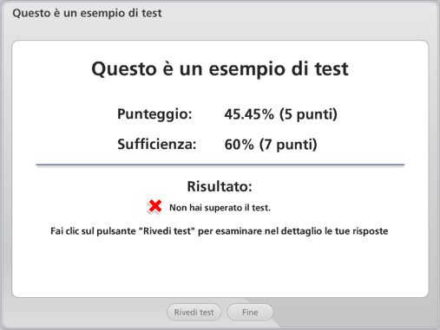Click the Fai clic sul pulsante instruction line
This screenshot has height=330, width=440.
220,231
